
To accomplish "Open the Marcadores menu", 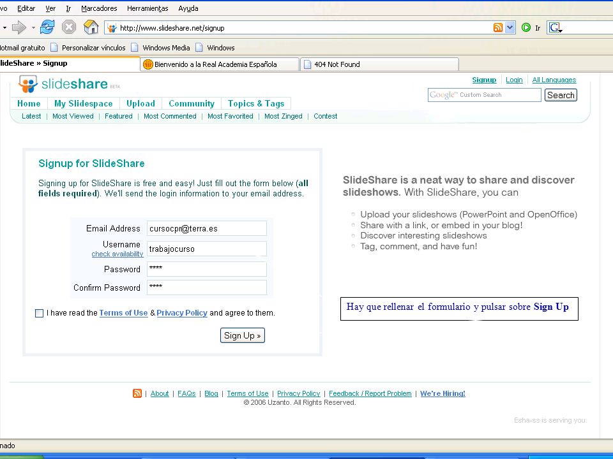I will [x=99, y=8].
